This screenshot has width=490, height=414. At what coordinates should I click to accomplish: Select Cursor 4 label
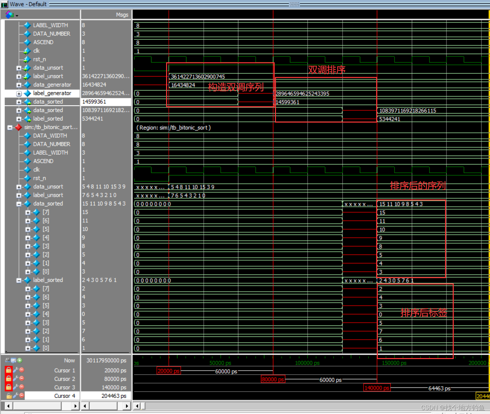[65, 396]
